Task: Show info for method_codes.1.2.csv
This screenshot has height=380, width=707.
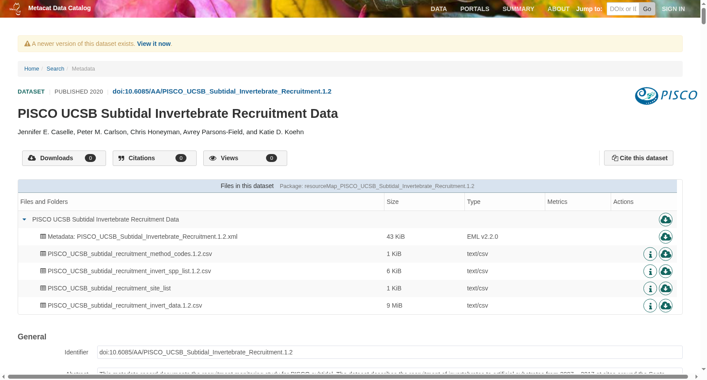Action: (650, 254)
